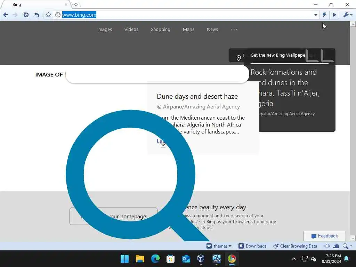Viewport: 356px width, 267px height.
Task: Click the page scrollbar up arrow
Action: click(353, 24)
